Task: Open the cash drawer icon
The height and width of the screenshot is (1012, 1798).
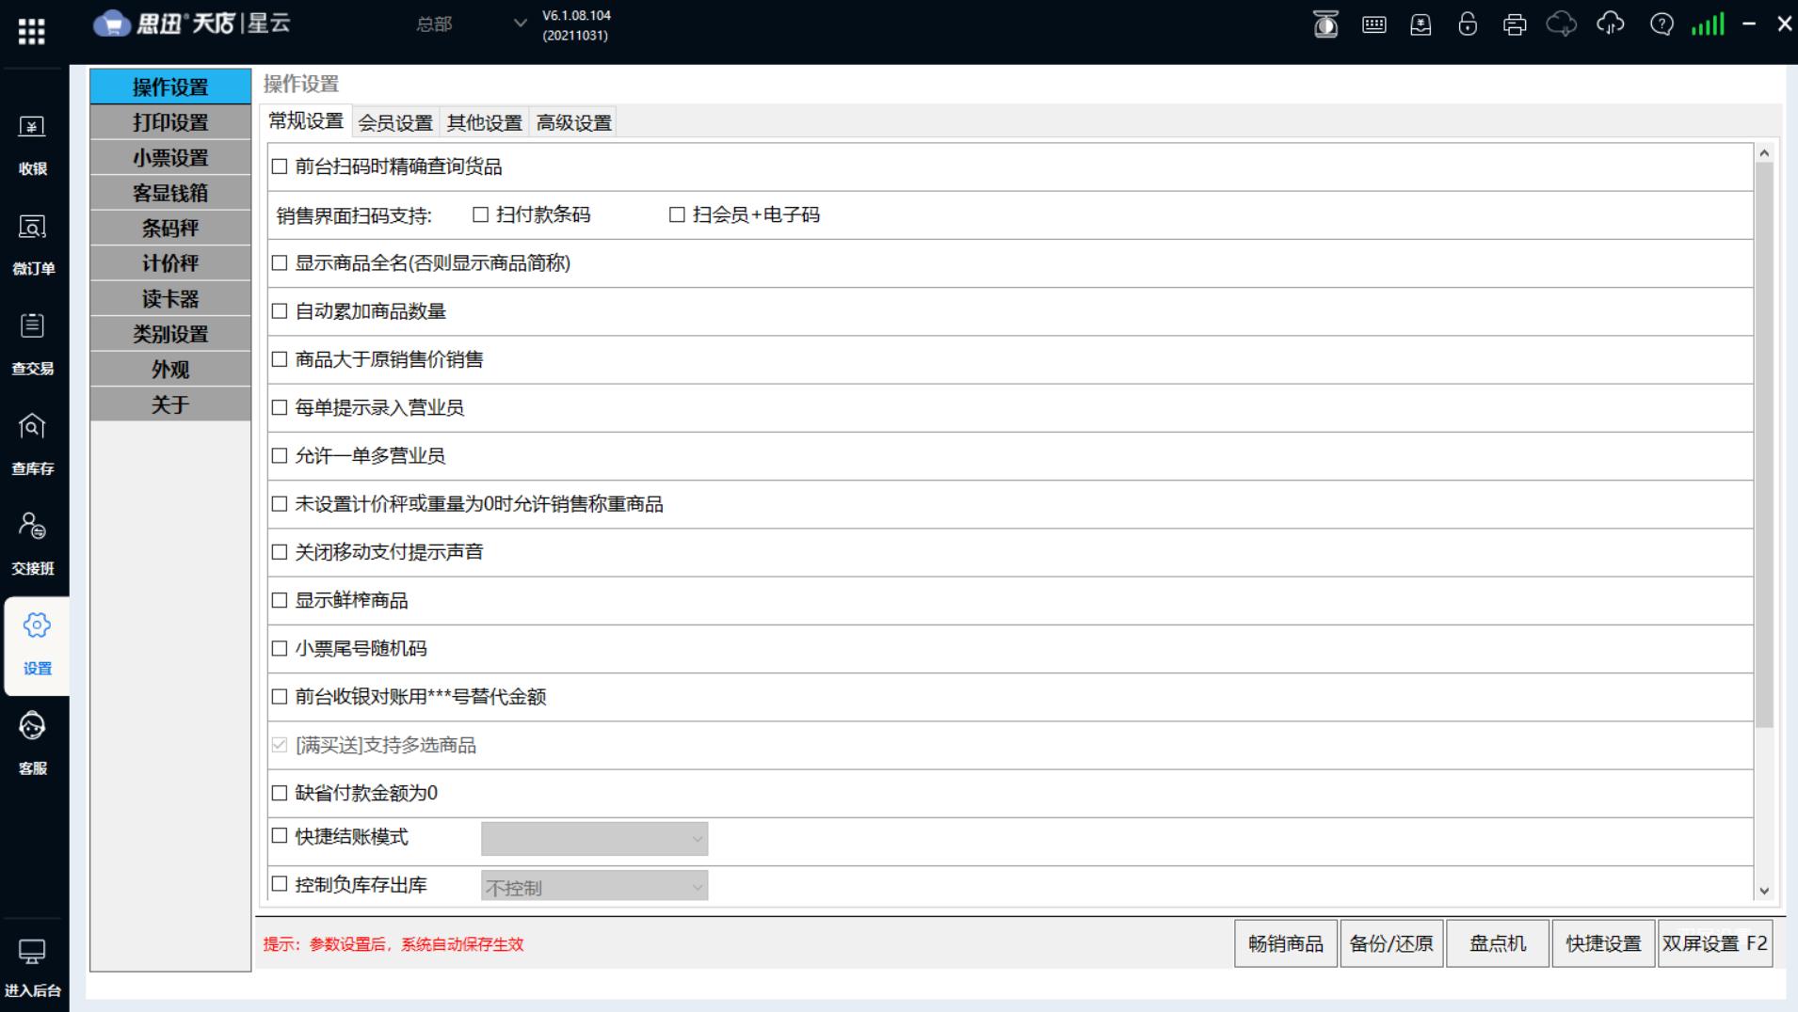Action: coord(1421,24)
